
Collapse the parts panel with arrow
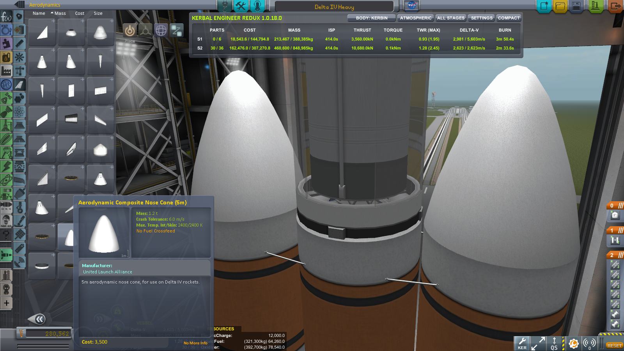(19, 5)
